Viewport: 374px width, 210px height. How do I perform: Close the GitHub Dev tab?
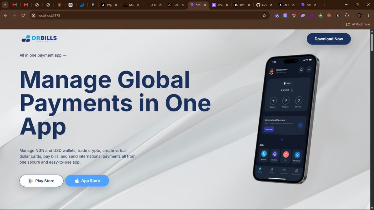(x=272, y=5)
